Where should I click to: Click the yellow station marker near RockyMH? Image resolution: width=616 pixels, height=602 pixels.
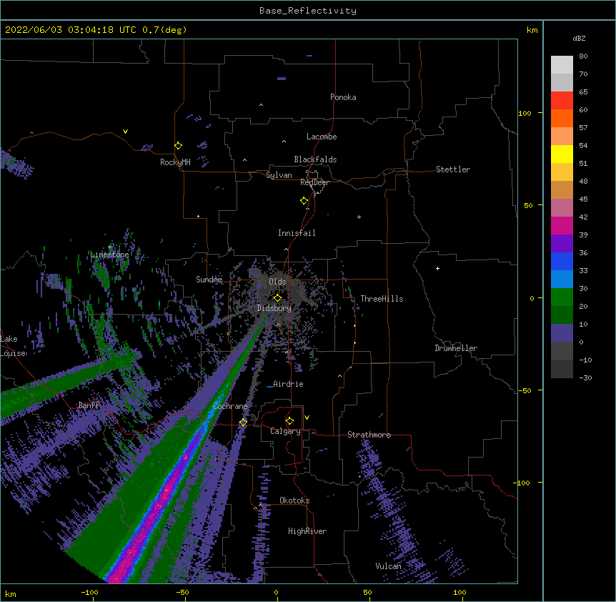179,146
